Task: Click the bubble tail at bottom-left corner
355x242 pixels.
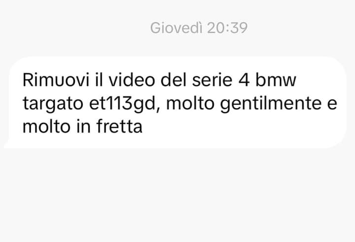Action: (8, 145)
